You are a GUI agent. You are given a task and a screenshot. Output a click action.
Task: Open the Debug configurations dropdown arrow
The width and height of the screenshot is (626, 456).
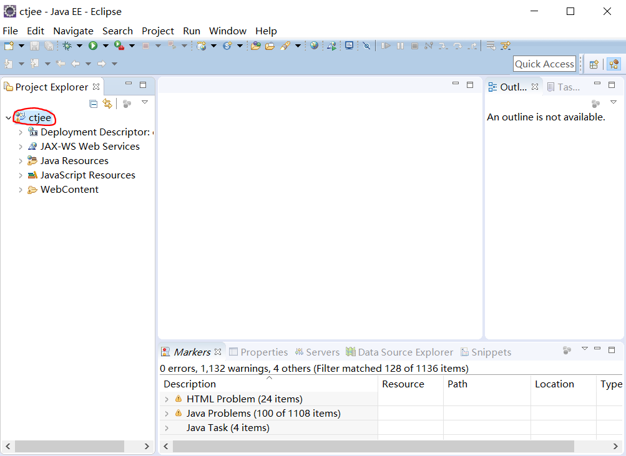tap(79, 46)
